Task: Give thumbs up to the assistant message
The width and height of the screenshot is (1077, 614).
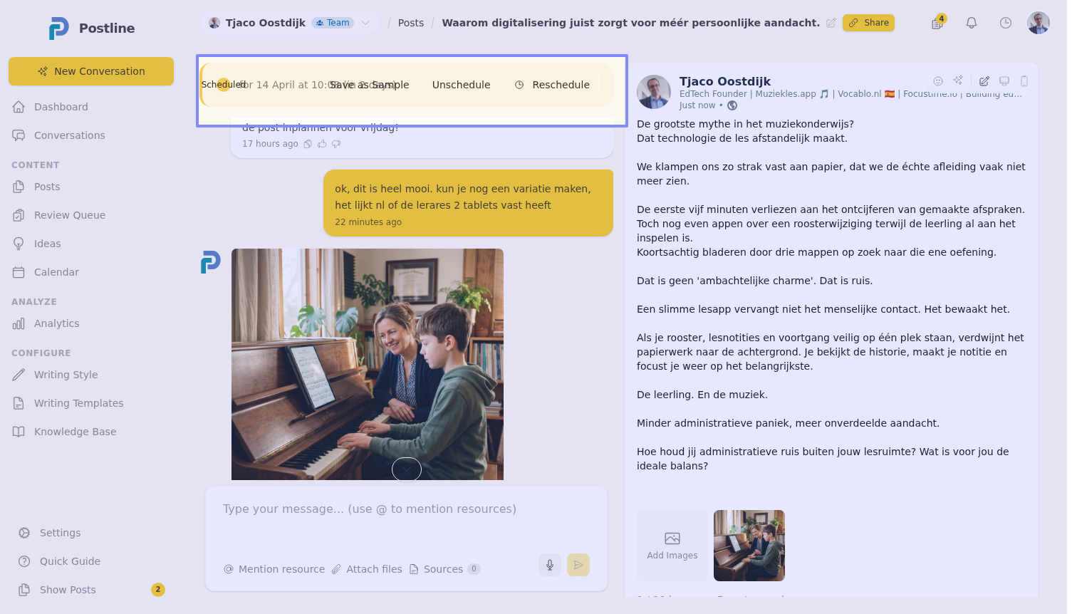Action: 322,144
